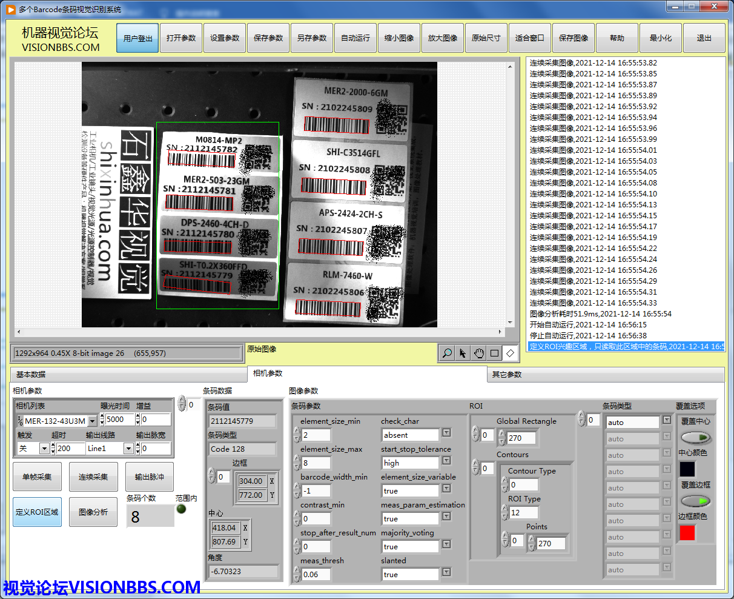Toggle the 用户登出 user logout button
This screenshot has width=734, height=599.
[137, 38]
